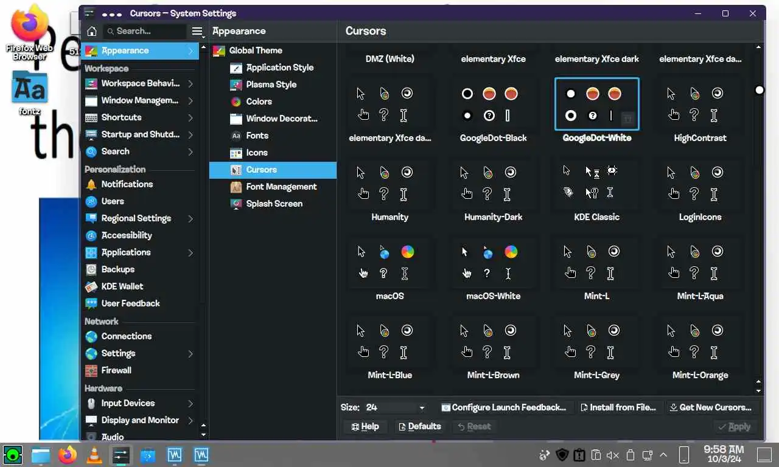
Task: Click the Plasma Style icon
Action: [x=236, y=85]
